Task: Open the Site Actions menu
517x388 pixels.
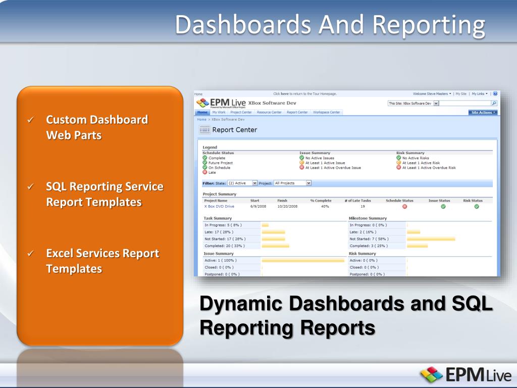Action: click(x=483, y=113)
